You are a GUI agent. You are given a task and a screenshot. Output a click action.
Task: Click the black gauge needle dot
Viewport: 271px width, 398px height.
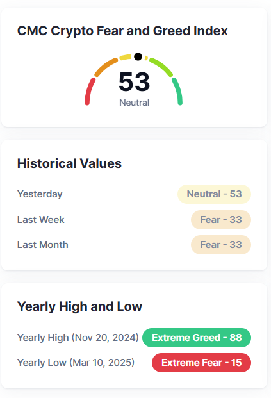138,56
